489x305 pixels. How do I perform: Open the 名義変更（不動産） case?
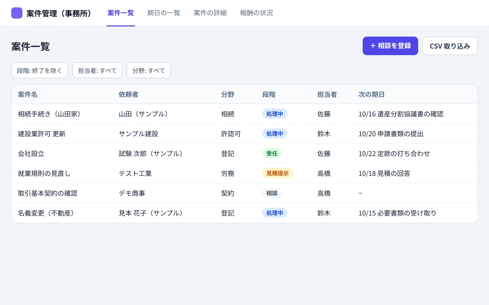[x=46, y=213]
